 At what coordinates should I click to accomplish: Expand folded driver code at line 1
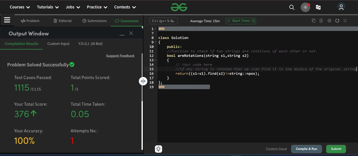pos(162,29)
